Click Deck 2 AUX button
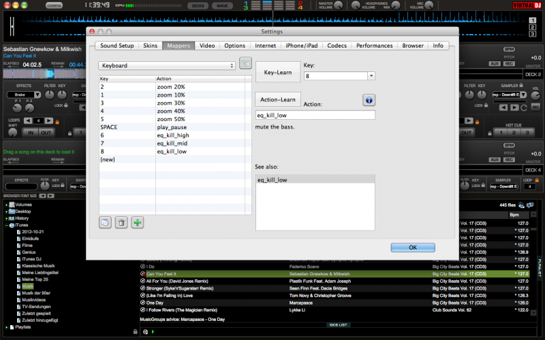The image size is (545, 340). [x=495, y=64]
